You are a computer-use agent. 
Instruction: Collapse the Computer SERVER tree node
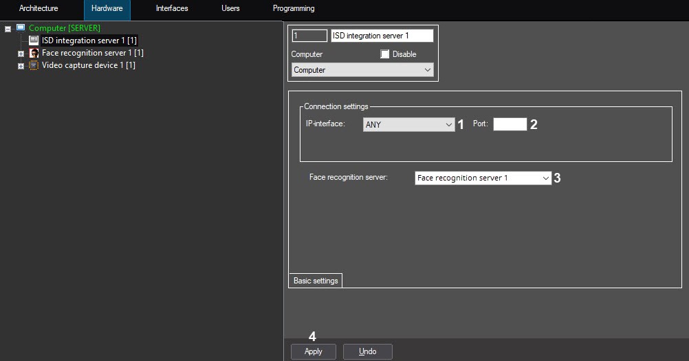point(8,29)
